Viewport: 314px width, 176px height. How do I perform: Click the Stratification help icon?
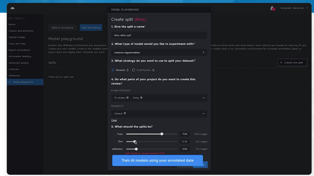tap(154, 70)
